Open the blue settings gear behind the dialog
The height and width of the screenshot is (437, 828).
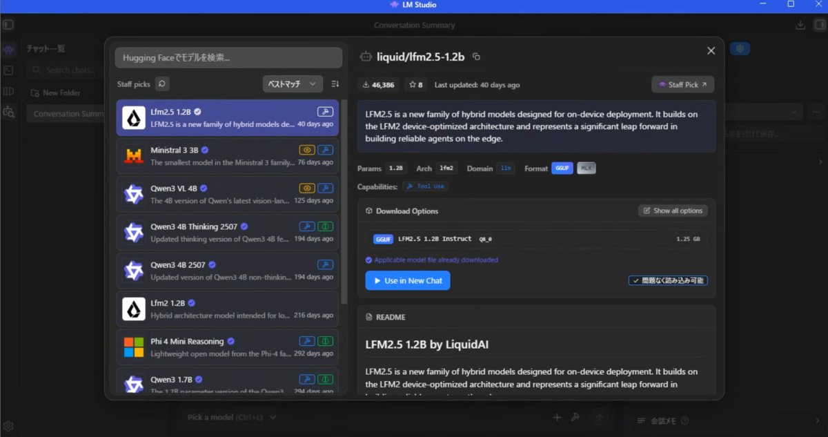tap(740, 49)
